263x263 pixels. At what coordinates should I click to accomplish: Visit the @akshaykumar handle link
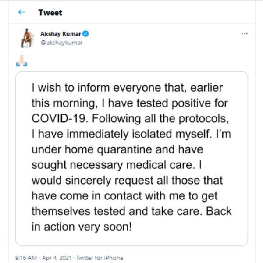click(x=61, y=43)
